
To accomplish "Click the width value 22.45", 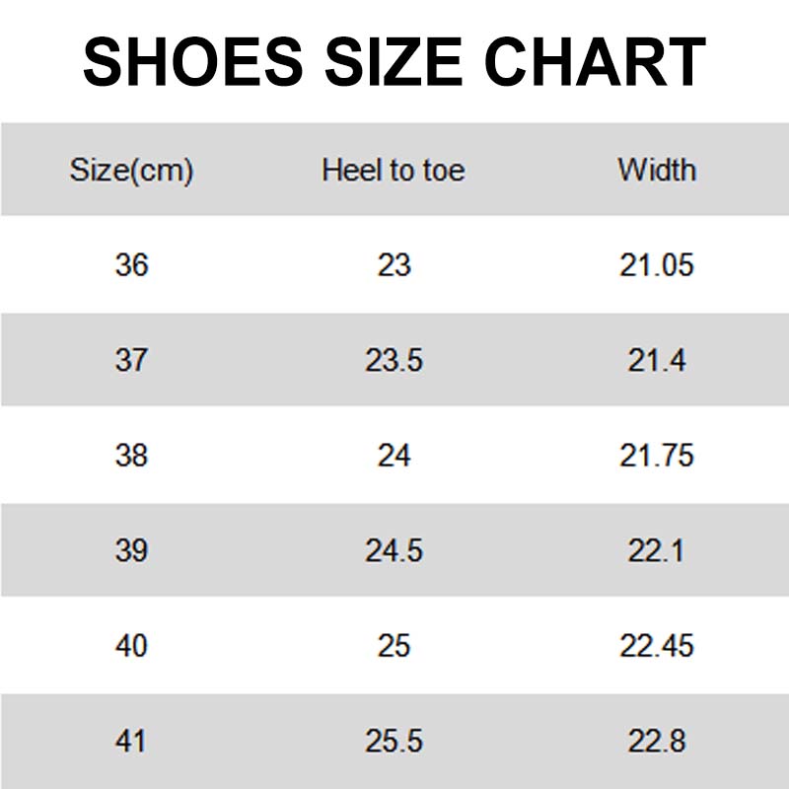I will 657,645.
